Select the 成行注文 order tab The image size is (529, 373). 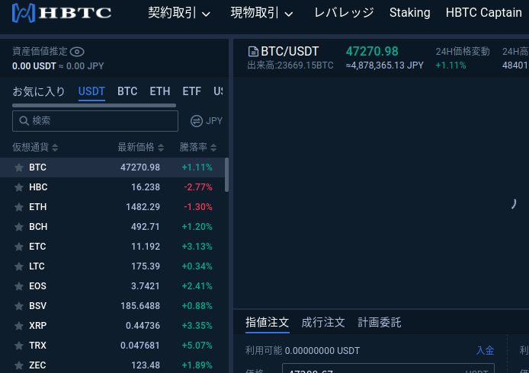pyautogui.click(x=323, y=323)
